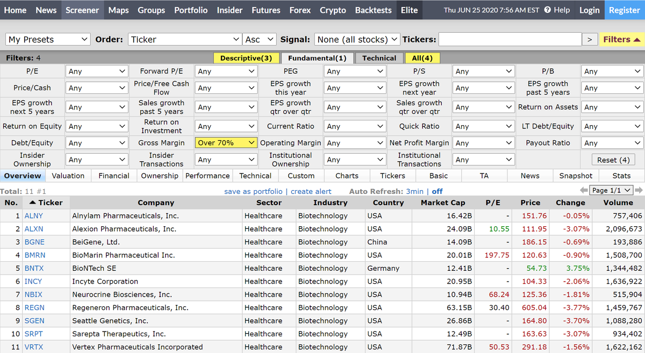Image resolution: width=645 pixels, height=353 pixels.
Task: Click the Incyte Corporation company cell
Action: coord(156,282)
